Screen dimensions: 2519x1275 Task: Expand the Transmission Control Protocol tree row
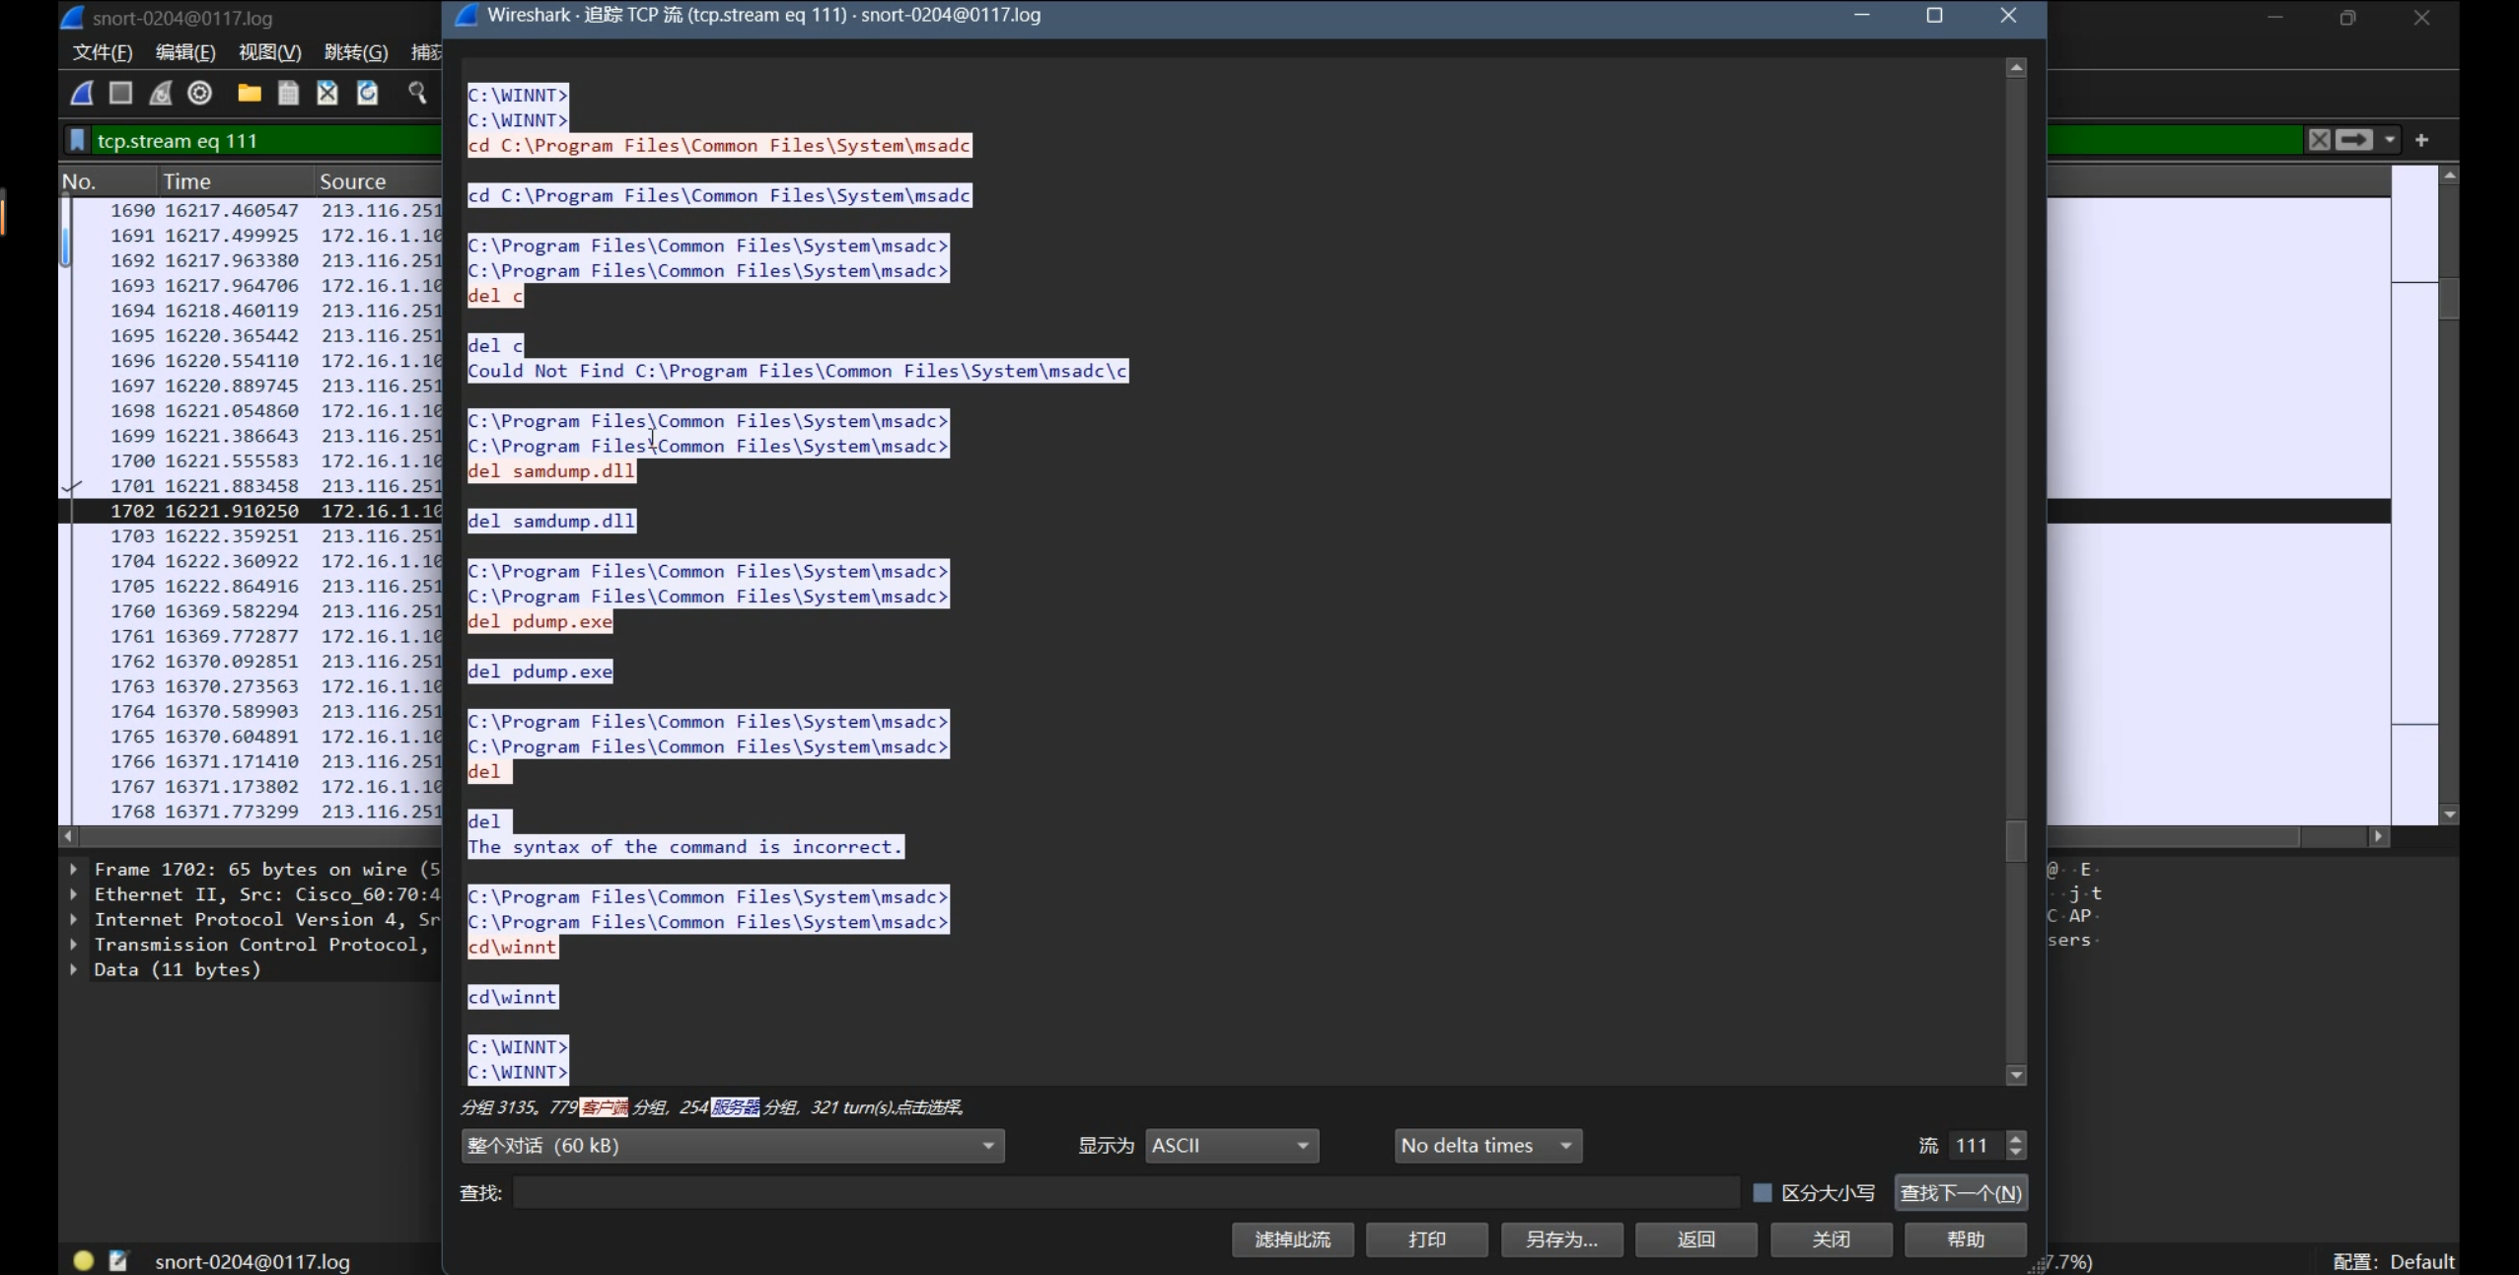click(x=74, y=945)
